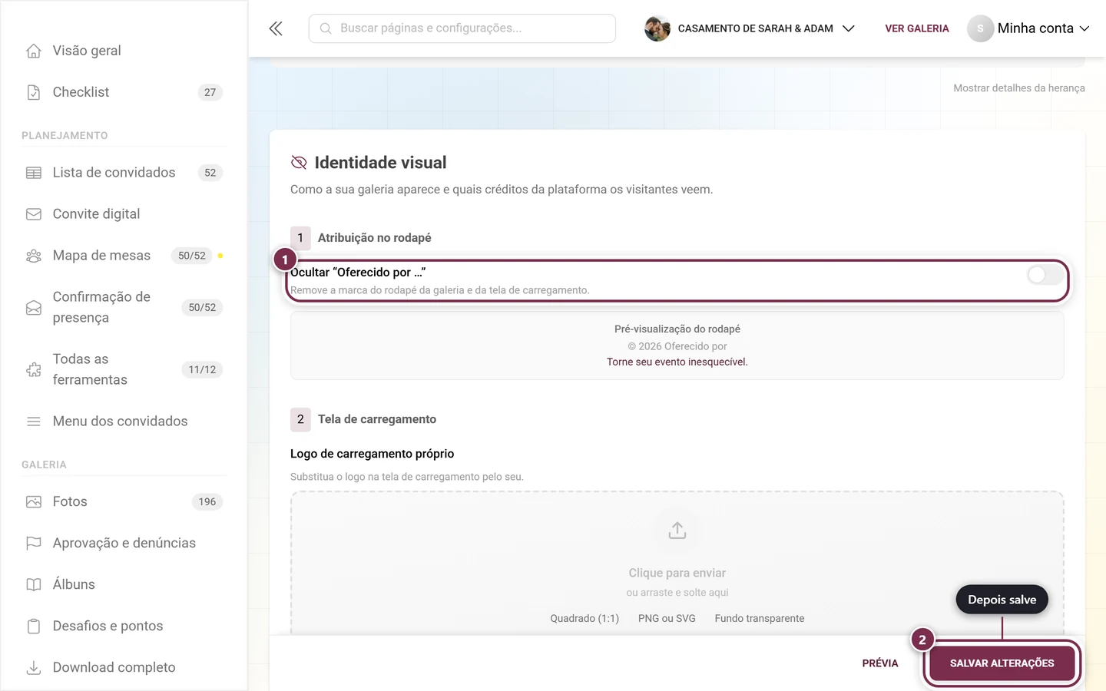Click the "Torne seu evento inesquecível." footer text
This screenshot has height=691, width=1106.
(x=677, y=362)
